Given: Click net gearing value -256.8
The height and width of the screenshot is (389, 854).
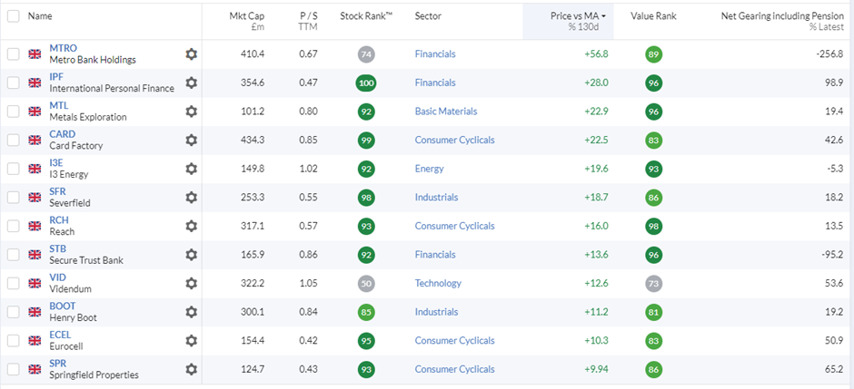Looking at the screenshot, I should (830, 53).
